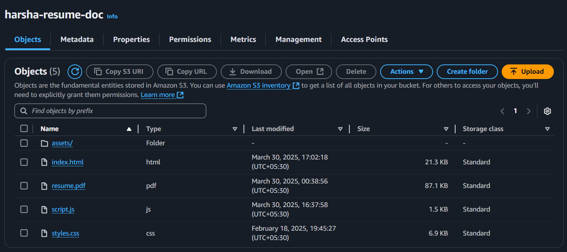Open the assets/ folder link
Screen dimensions: 567x252
pyautogui.click(x=62, y=143)
